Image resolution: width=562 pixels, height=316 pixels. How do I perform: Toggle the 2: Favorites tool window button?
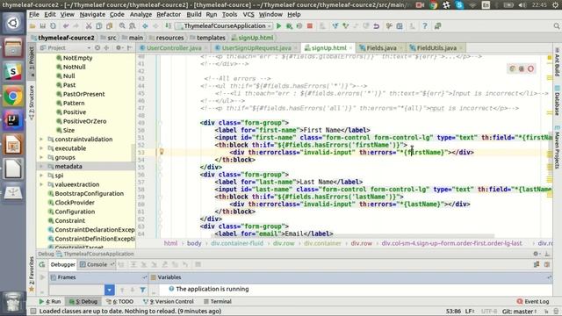(x=32, y=274)
